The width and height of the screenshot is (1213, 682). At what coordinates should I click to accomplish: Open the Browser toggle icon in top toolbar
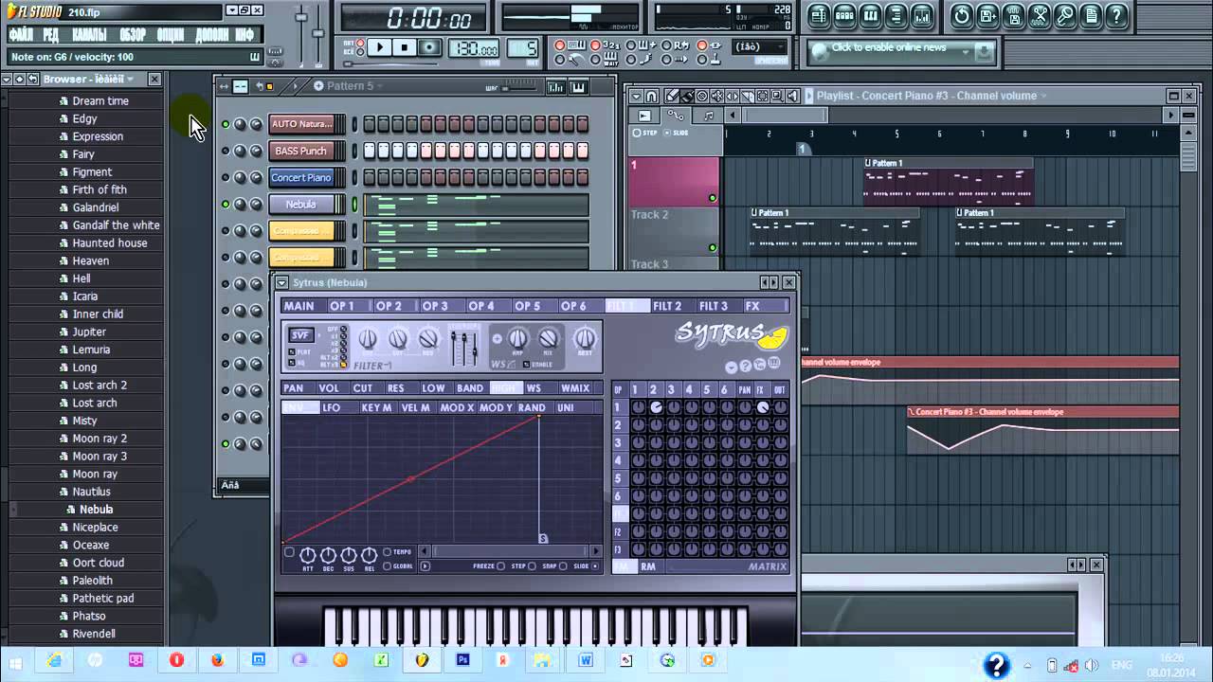point(896,15)
